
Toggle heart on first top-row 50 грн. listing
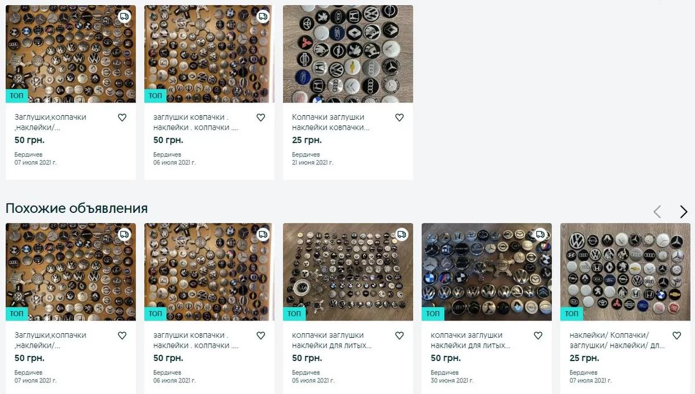(122, 117)
